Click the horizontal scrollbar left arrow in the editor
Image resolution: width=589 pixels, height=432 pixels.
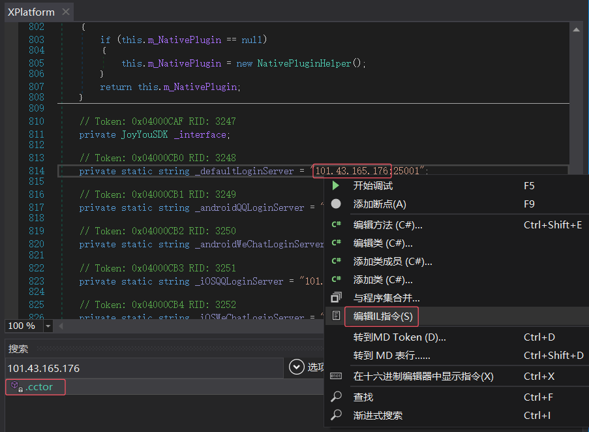(x=61, y=326)
